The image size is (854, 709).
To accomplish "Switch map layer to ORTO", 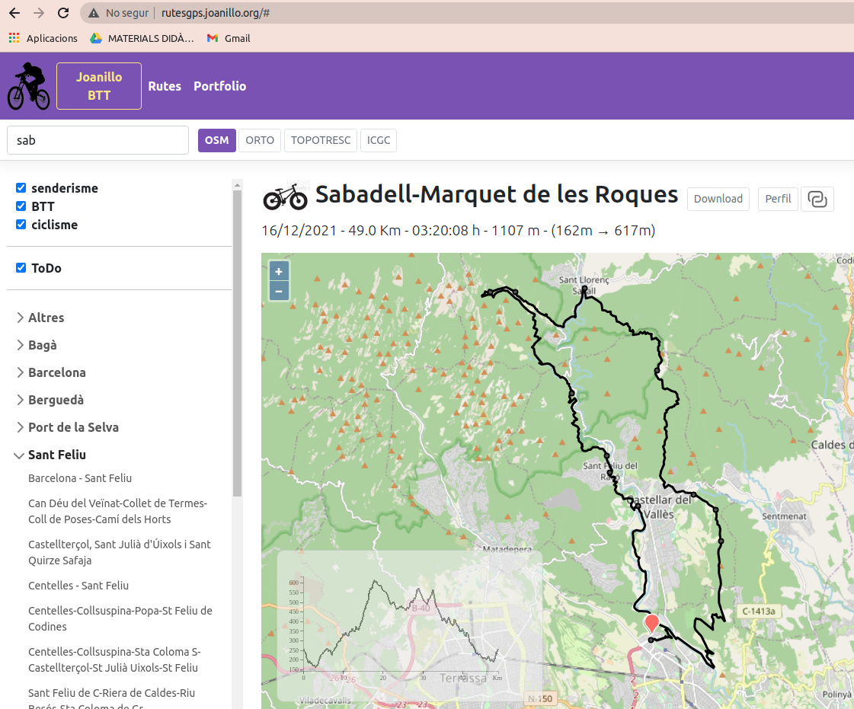I will pyautogui.click(x=260, y=140).
